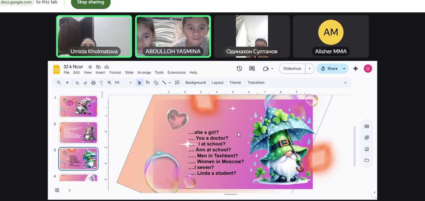Click the third side panel icon
The image size is (425, 201).
[367, 149]
